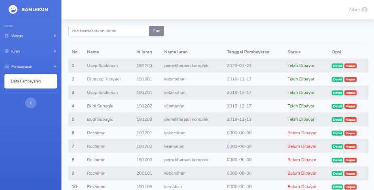This screenshot has width=374, height=190.
Task: Focus the 'cari berdasarkan nama' search field
Action: coord(108,31)
